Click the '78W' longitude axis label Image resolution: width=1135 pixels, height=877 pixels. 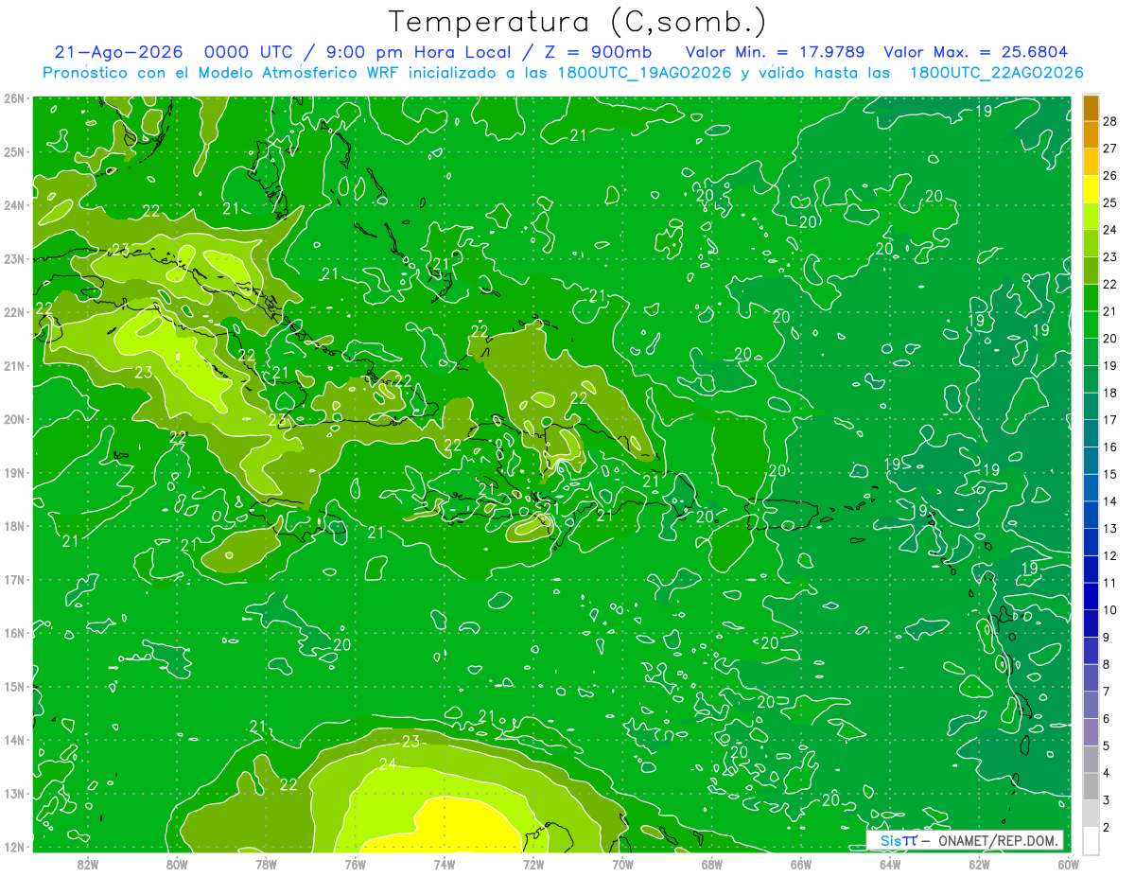pyautogui.click(x=266, y=864)
